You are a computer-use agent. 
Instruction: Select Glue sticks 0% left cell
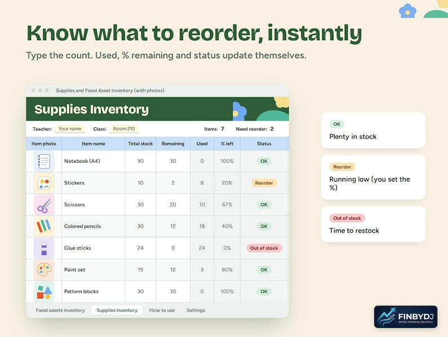227,248
